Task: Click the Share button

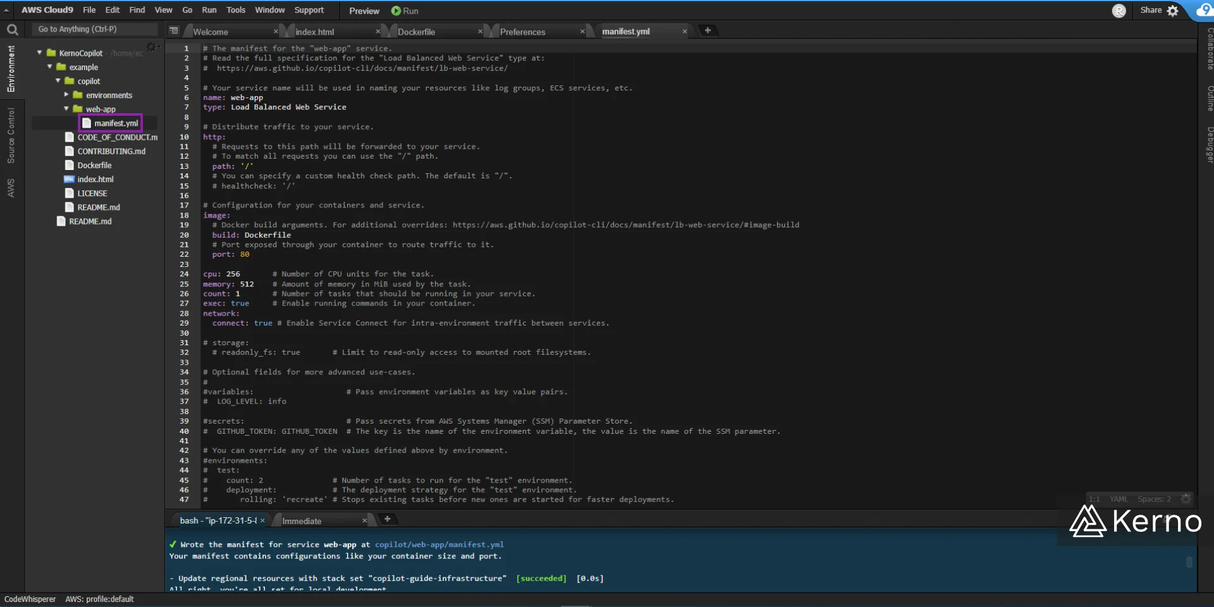Action: 1151,10
